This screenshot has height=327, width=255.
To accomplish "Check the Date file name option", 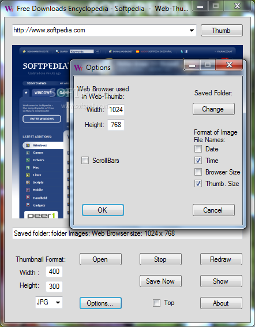I will (x=198, y=149).
